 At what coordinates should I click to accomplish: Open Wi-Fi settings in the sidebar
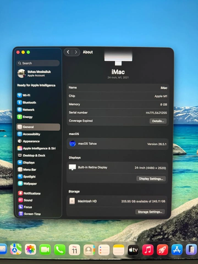(x=24, y=95)
